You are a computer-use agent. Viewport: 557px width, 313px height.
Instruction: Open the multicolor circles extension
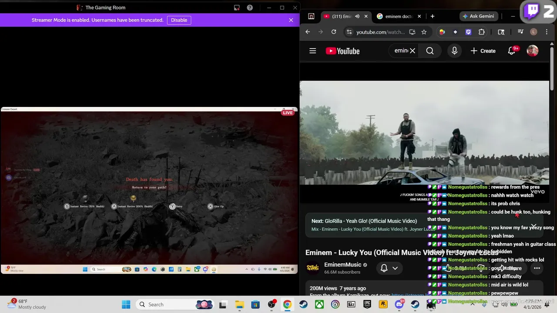click(x=442, y=32)
